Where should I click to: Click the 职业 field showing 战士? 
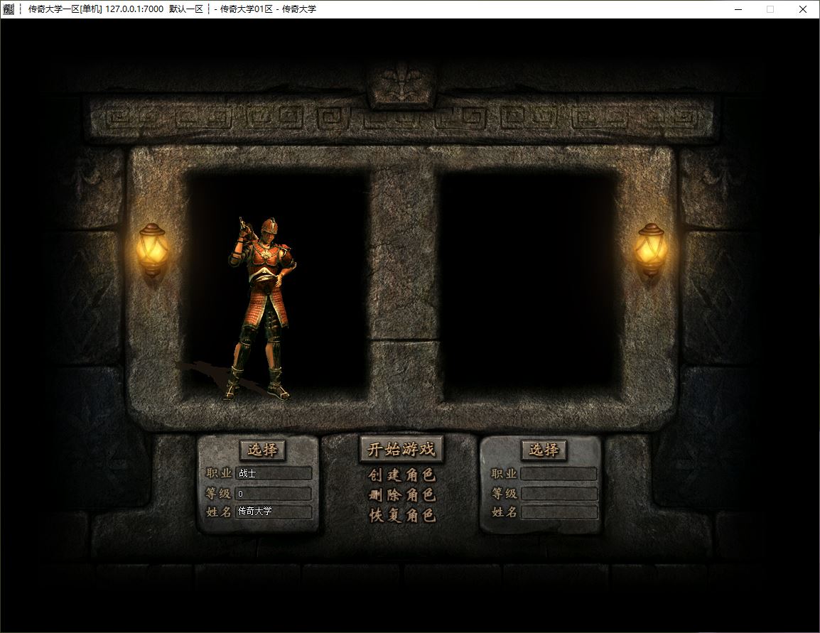(x=274, y=474)
